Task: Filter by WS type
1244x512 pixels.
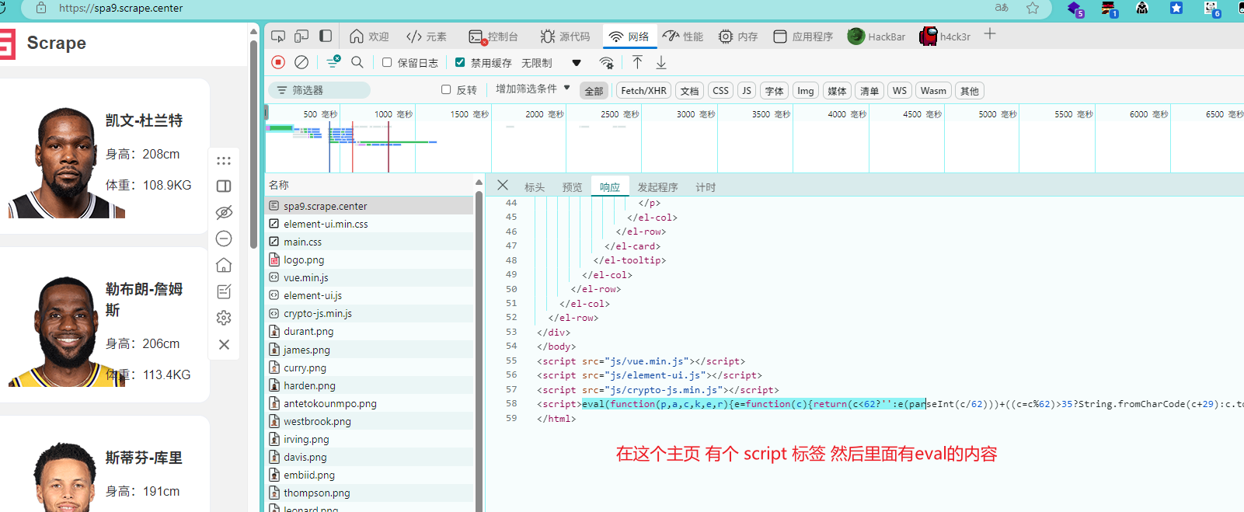Action: coord(900,91)
